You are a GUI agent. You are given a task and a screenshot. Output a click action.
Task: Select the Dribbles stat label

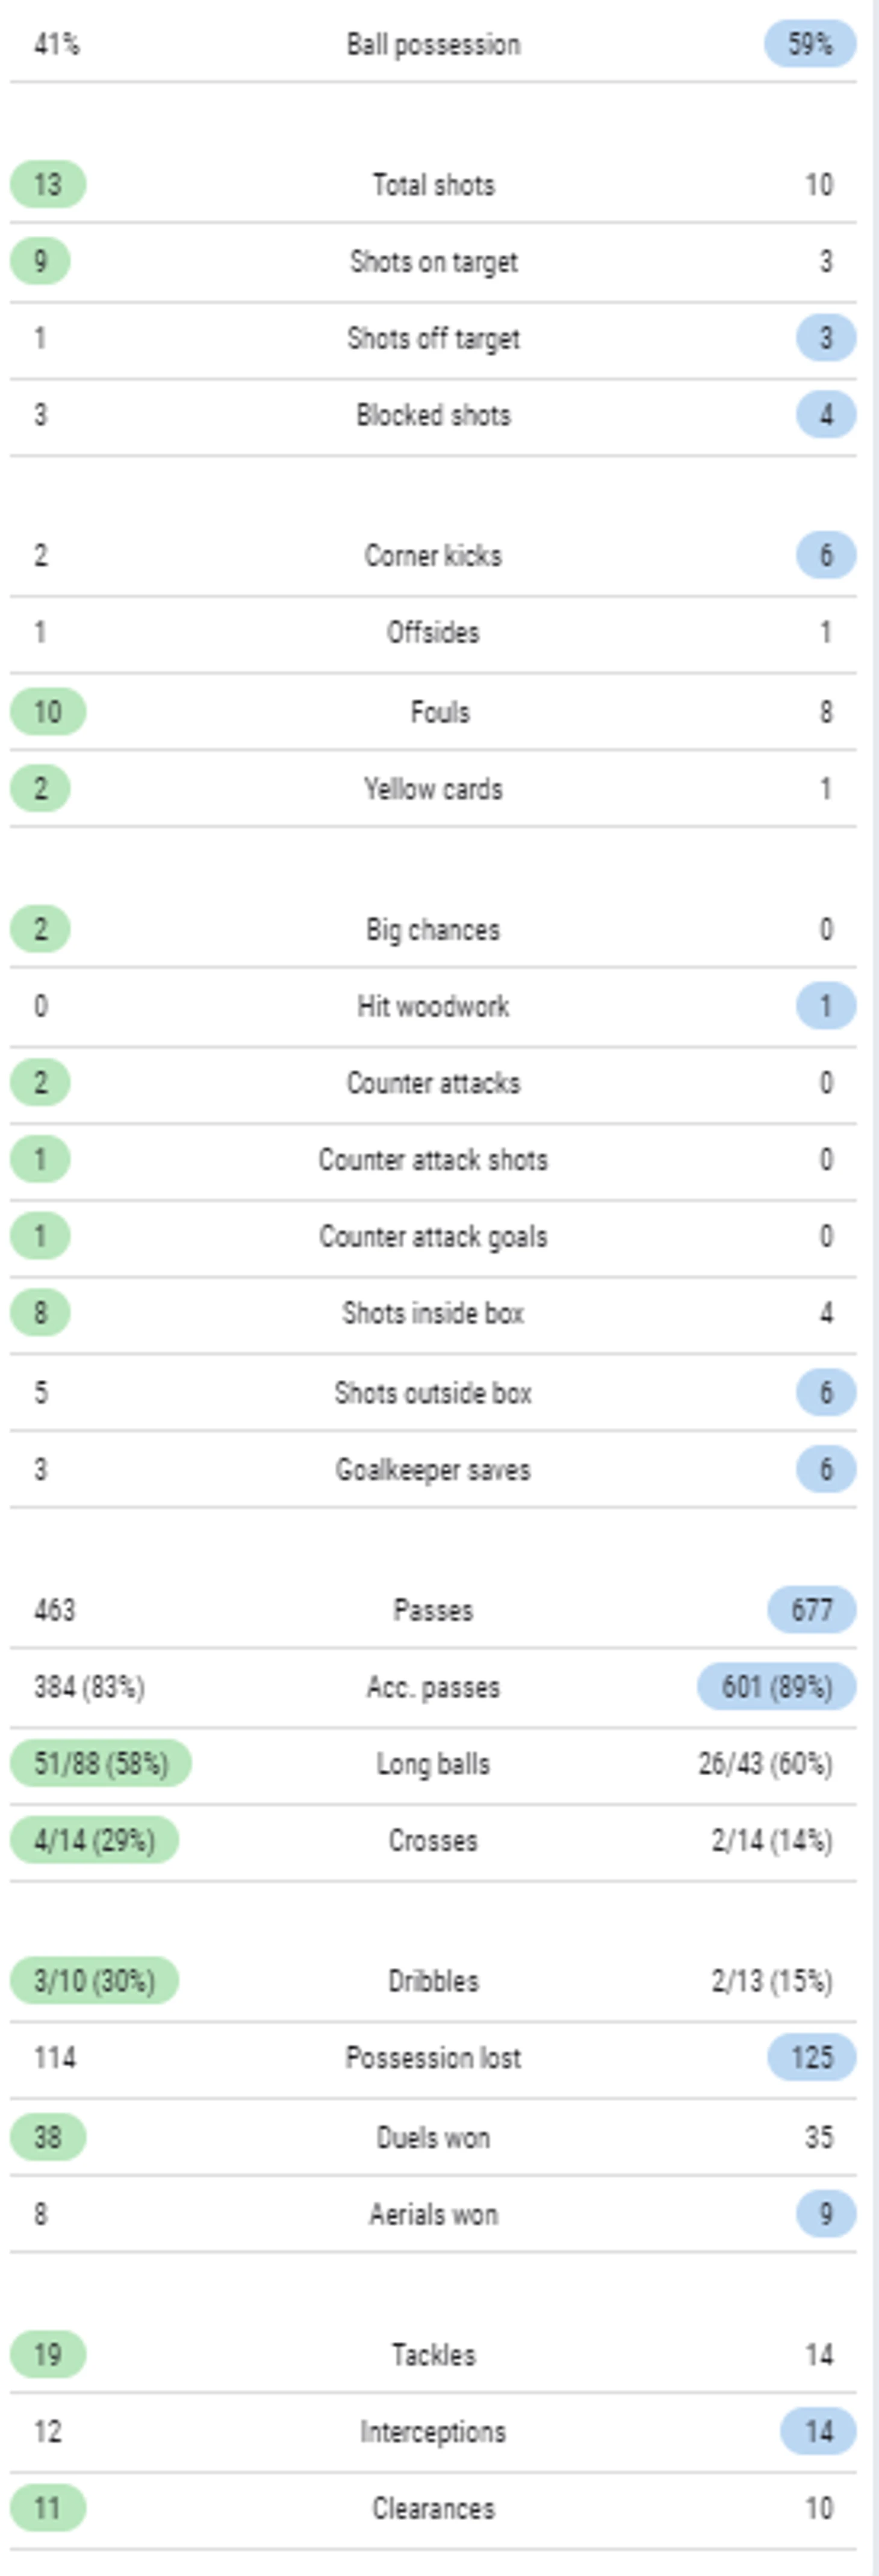coord(433,1981)
